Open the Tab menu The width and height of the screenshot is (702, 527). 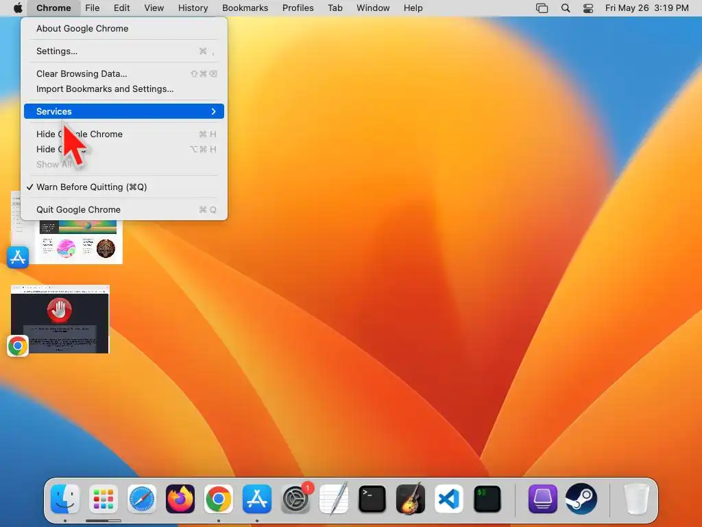[335, 8]
